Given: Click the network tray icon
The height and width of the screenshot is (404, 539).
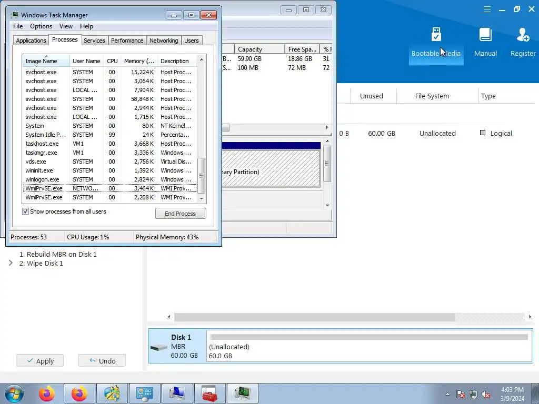Looking at the screenshot, I should point(473,394).
